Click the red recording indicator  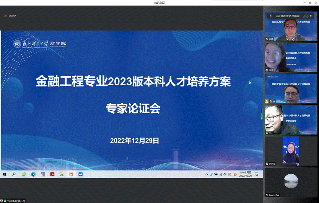(x=5, y=16)
